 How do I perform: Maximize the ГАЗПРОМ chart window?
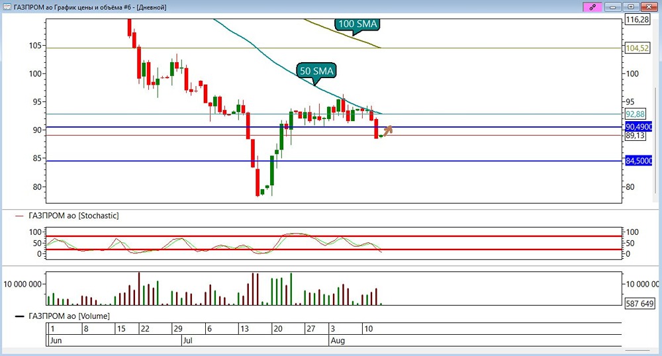[631, 7]
